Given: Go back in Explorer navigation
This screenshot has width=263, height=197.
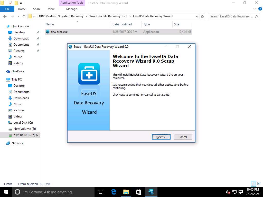Looking at the screenshot, I should [5, 16].
